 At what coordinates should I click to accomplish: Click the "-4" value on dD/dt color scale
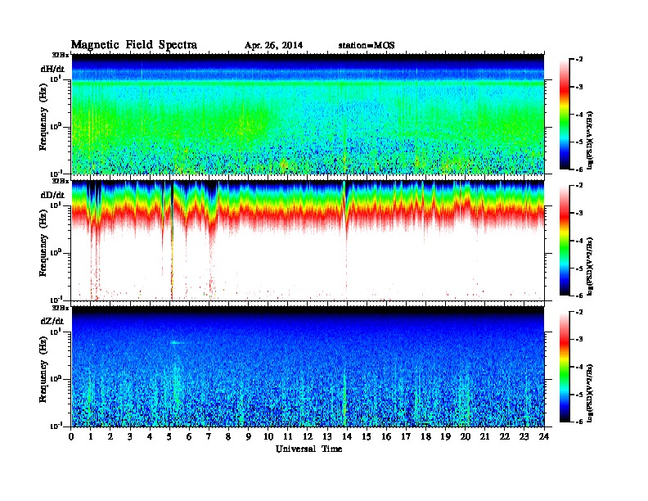pos(579,241)
